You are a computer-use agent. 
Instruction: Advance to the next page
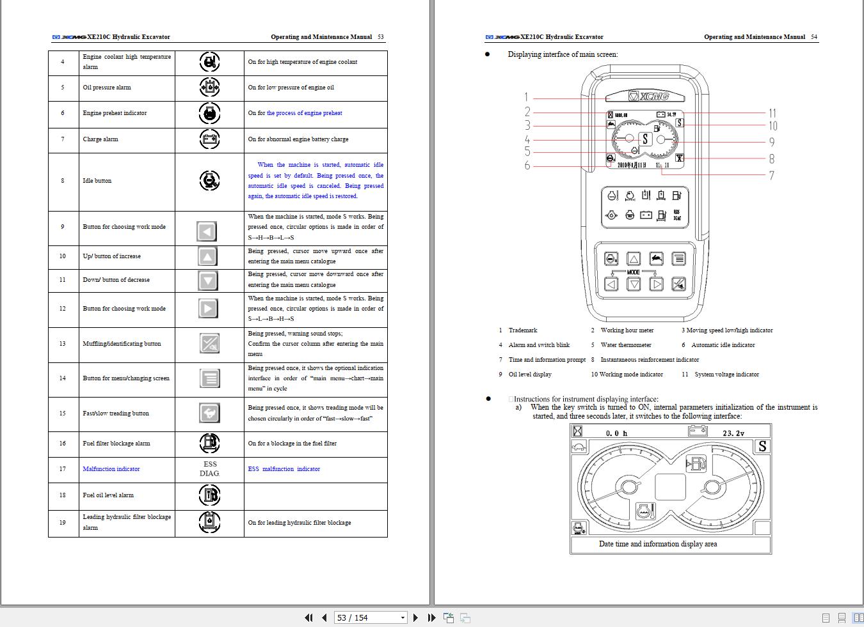tap(415, 617)
